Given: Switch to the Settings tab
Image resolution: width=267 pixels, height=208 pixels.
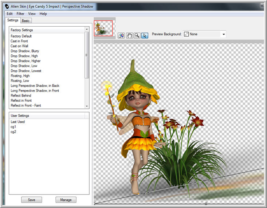Looking at the screenshot, I should (x=13, y=20).
